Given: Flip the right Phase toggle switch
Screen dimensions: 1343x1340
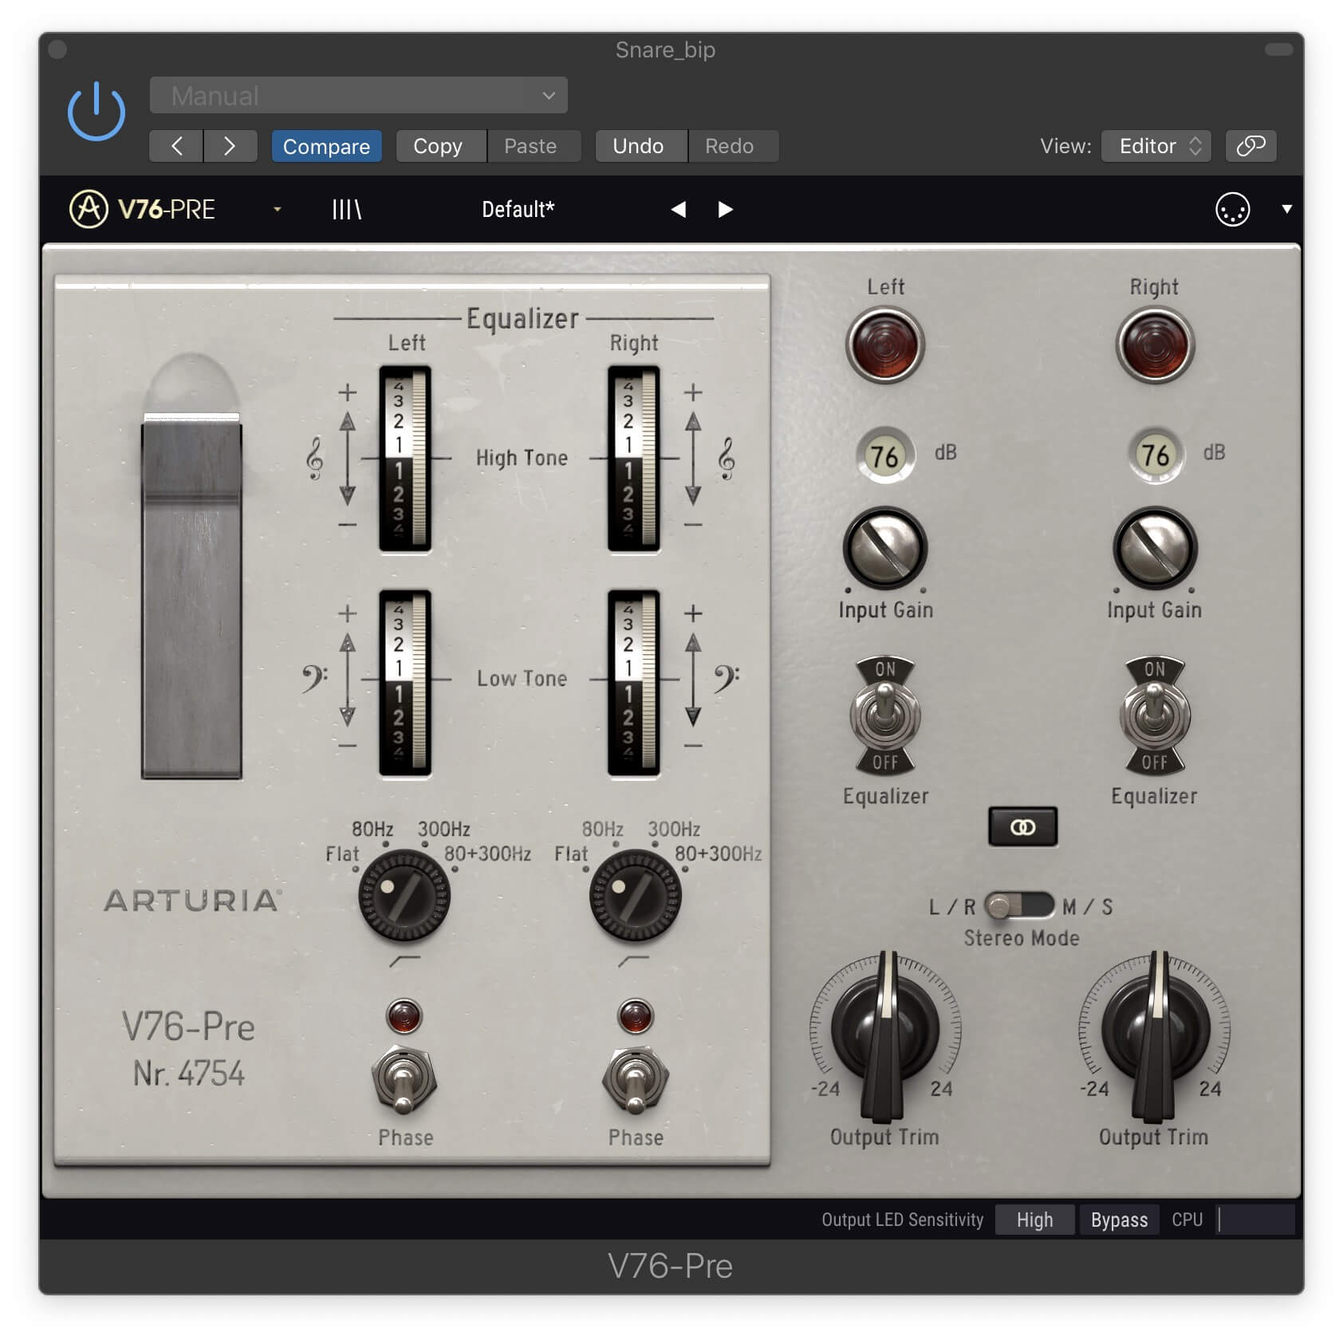Looking at the screenshot, I should (635, 1081).
